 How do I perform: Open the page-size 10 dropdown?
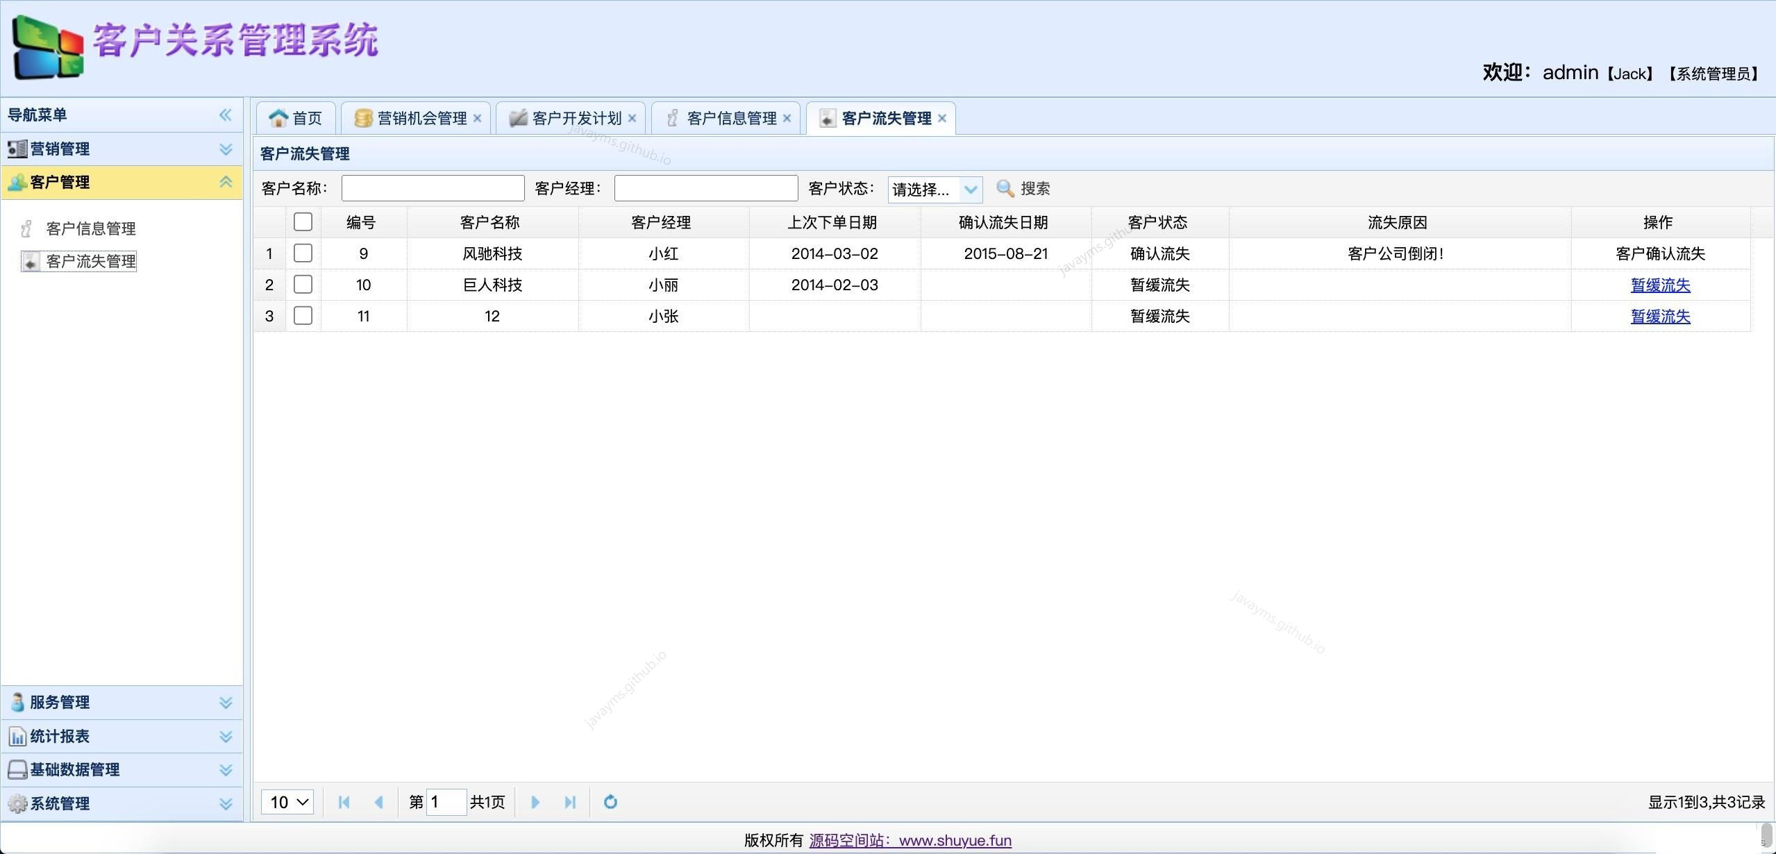point(287,802)
